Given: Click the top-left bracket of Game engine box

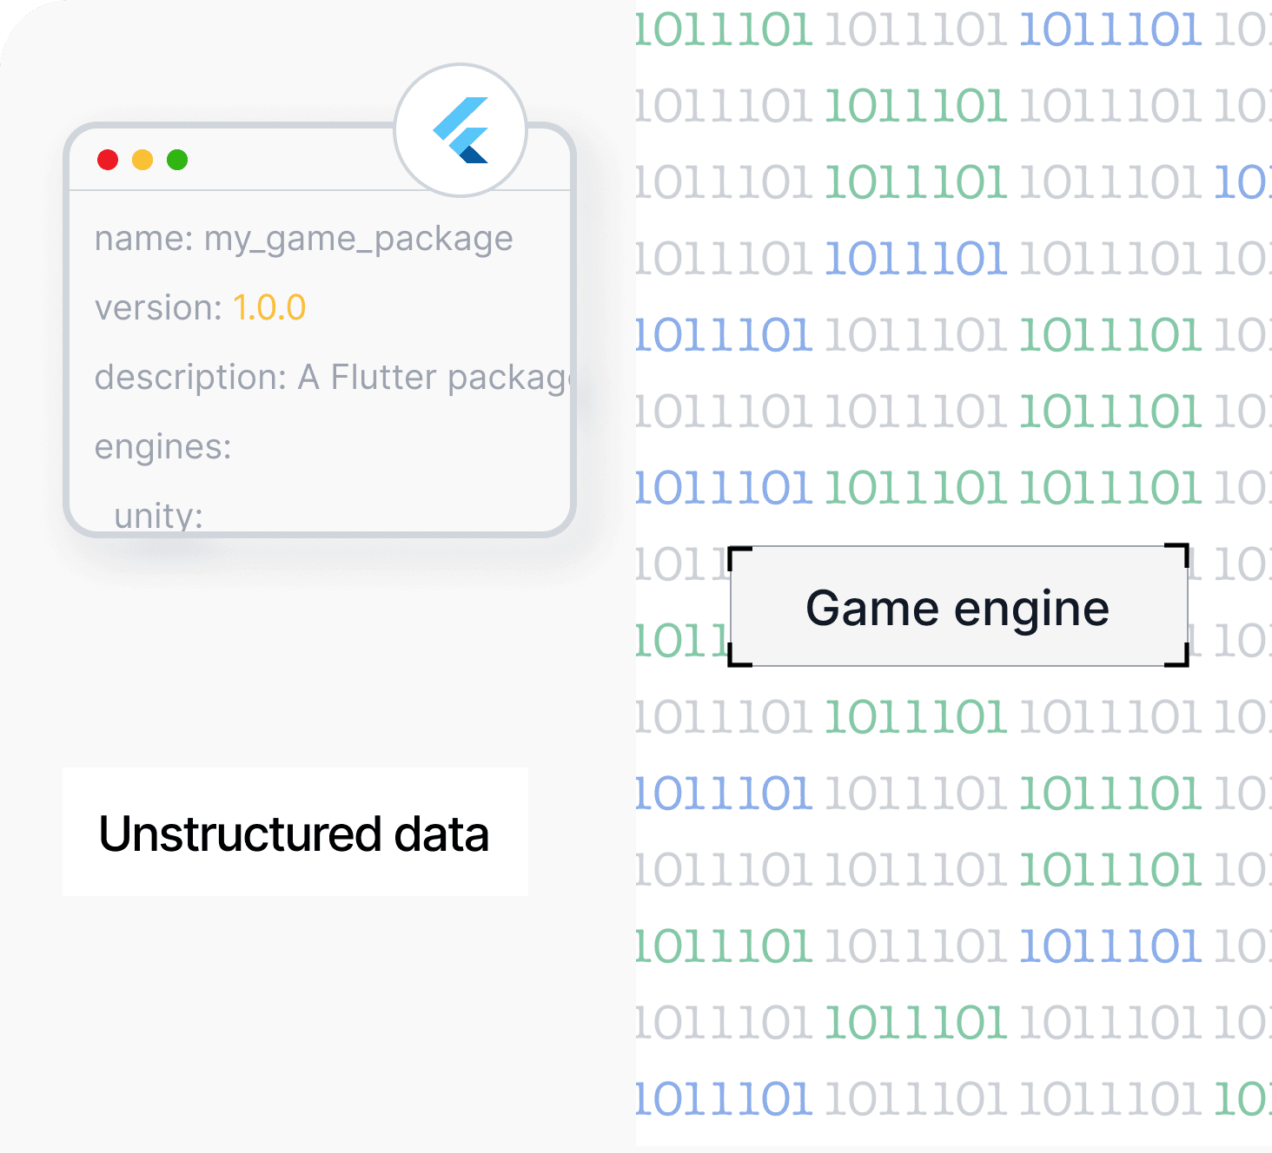Looking at the screenshot, I should 736,554.
